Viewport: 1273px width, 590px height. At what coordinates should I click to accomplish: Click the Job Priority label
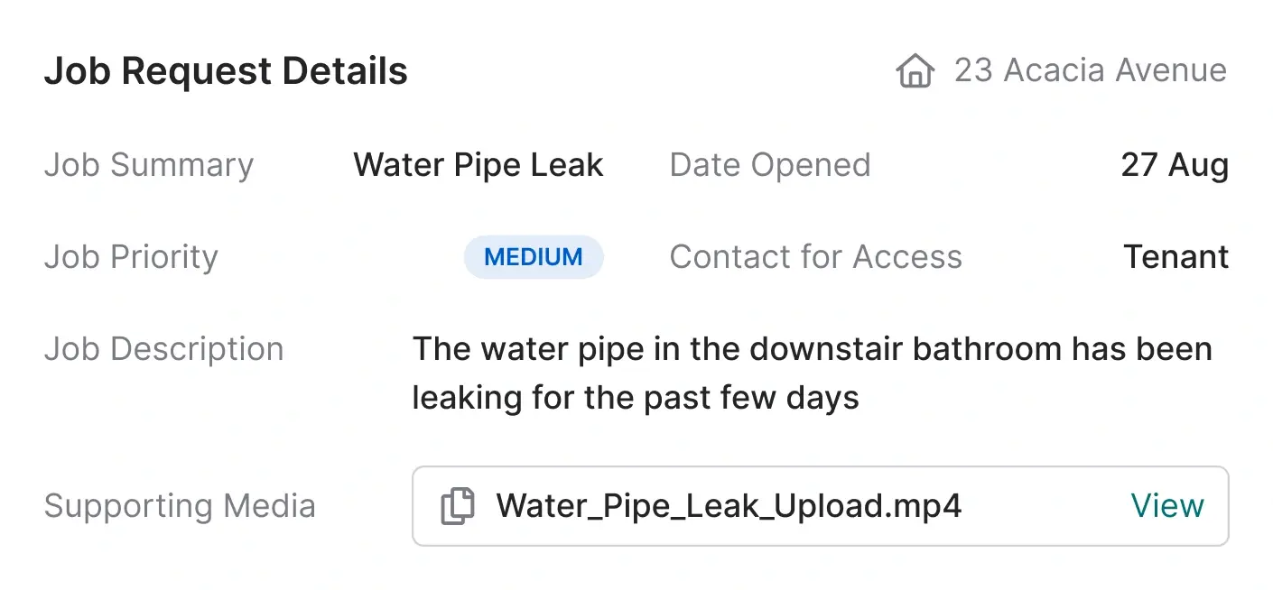[x=131, y=257]
